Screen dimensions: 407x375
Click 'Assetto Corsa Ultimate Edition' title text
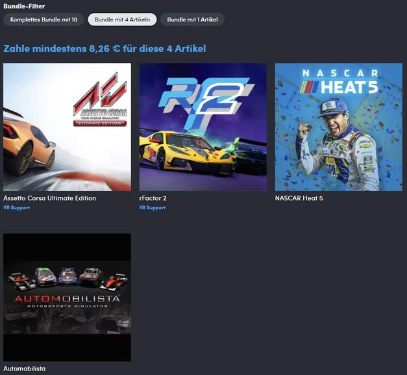click(x=49, y=198)
